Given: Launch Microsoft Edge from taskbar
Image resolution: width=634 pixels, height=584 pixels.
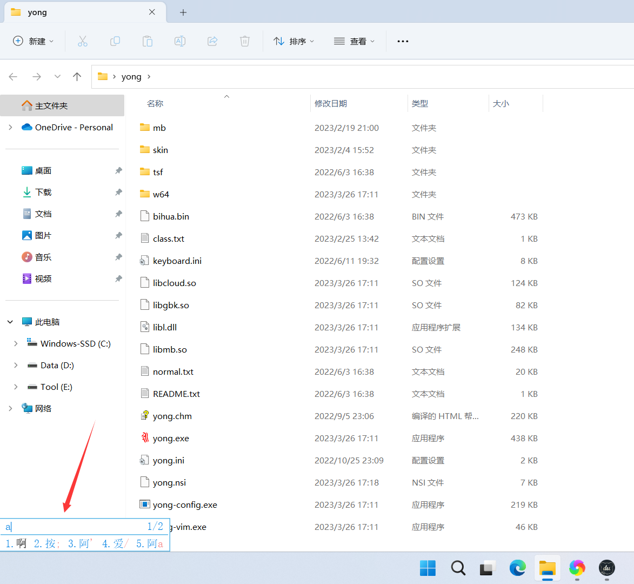Looking at the screenshot, I should click(x=518, y=568).
